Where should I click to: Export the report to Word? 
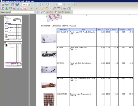3,8
